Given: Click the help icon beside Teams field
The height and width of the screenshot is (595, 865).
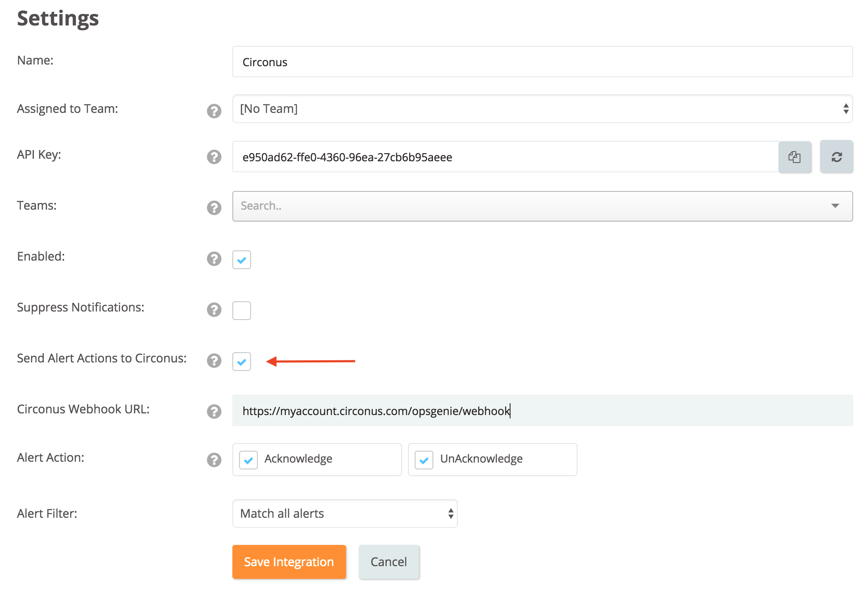Looking at the screenshot, I should pos(214,208).
